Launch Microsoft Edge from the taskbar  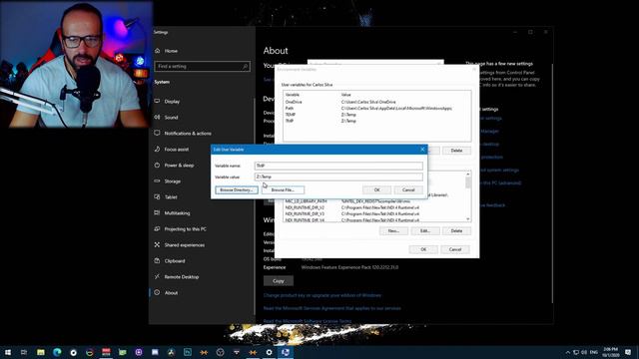[x=57, y=352]
